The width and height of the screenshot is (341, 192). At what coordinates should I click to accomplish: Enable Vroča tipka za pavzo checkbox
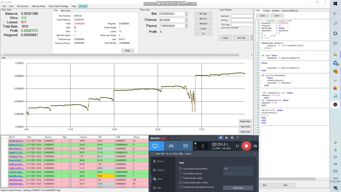pos(181,173)
